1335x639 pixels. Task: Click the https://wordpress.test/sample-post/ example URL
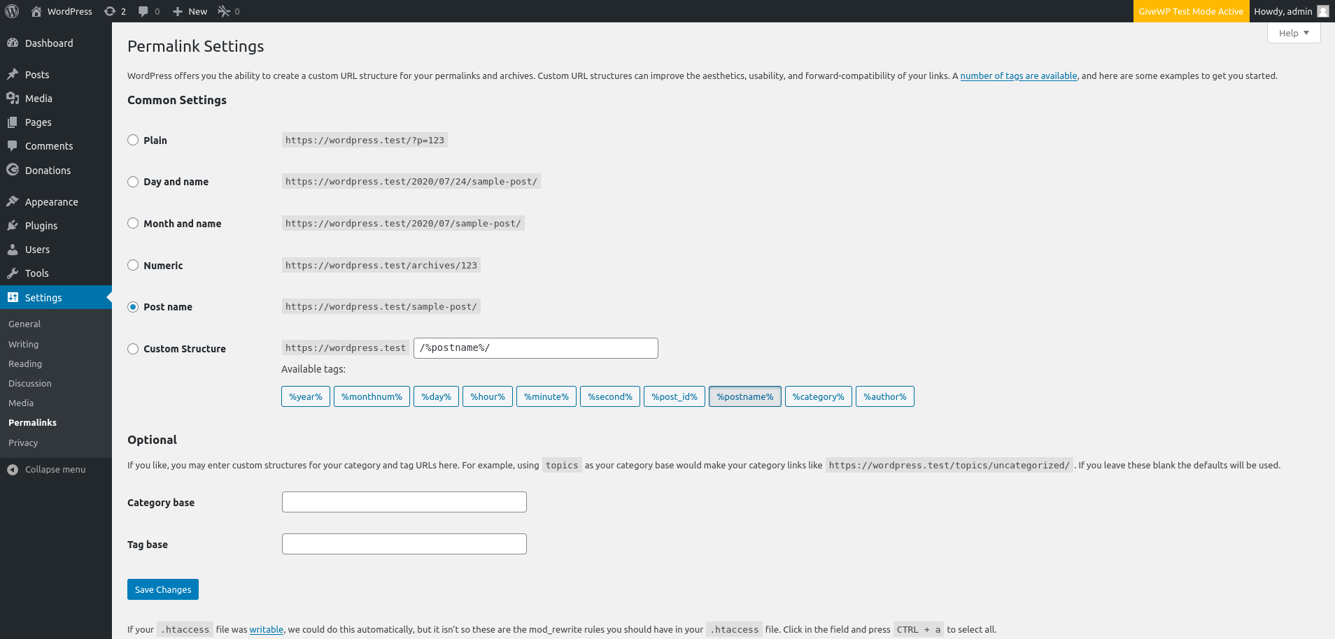(x=381, y=306)
